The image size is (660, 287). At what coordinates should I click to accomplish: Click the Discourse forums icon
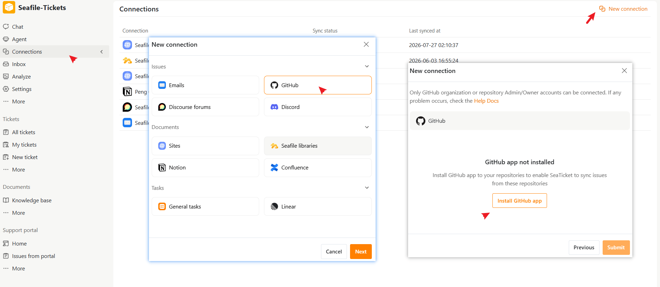162,107
